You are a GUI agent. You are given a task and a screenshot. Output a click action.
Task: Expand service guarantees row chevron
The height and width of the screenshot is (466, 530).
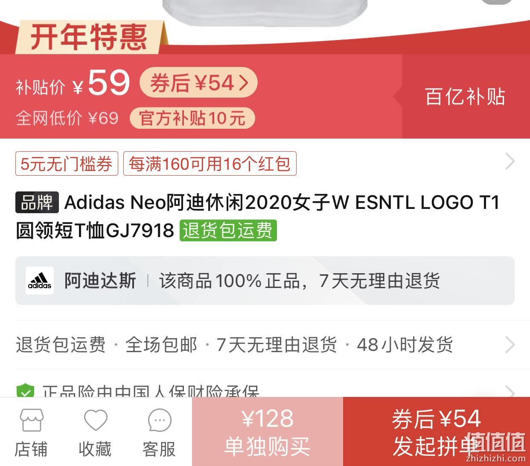[x=510, y=344]
